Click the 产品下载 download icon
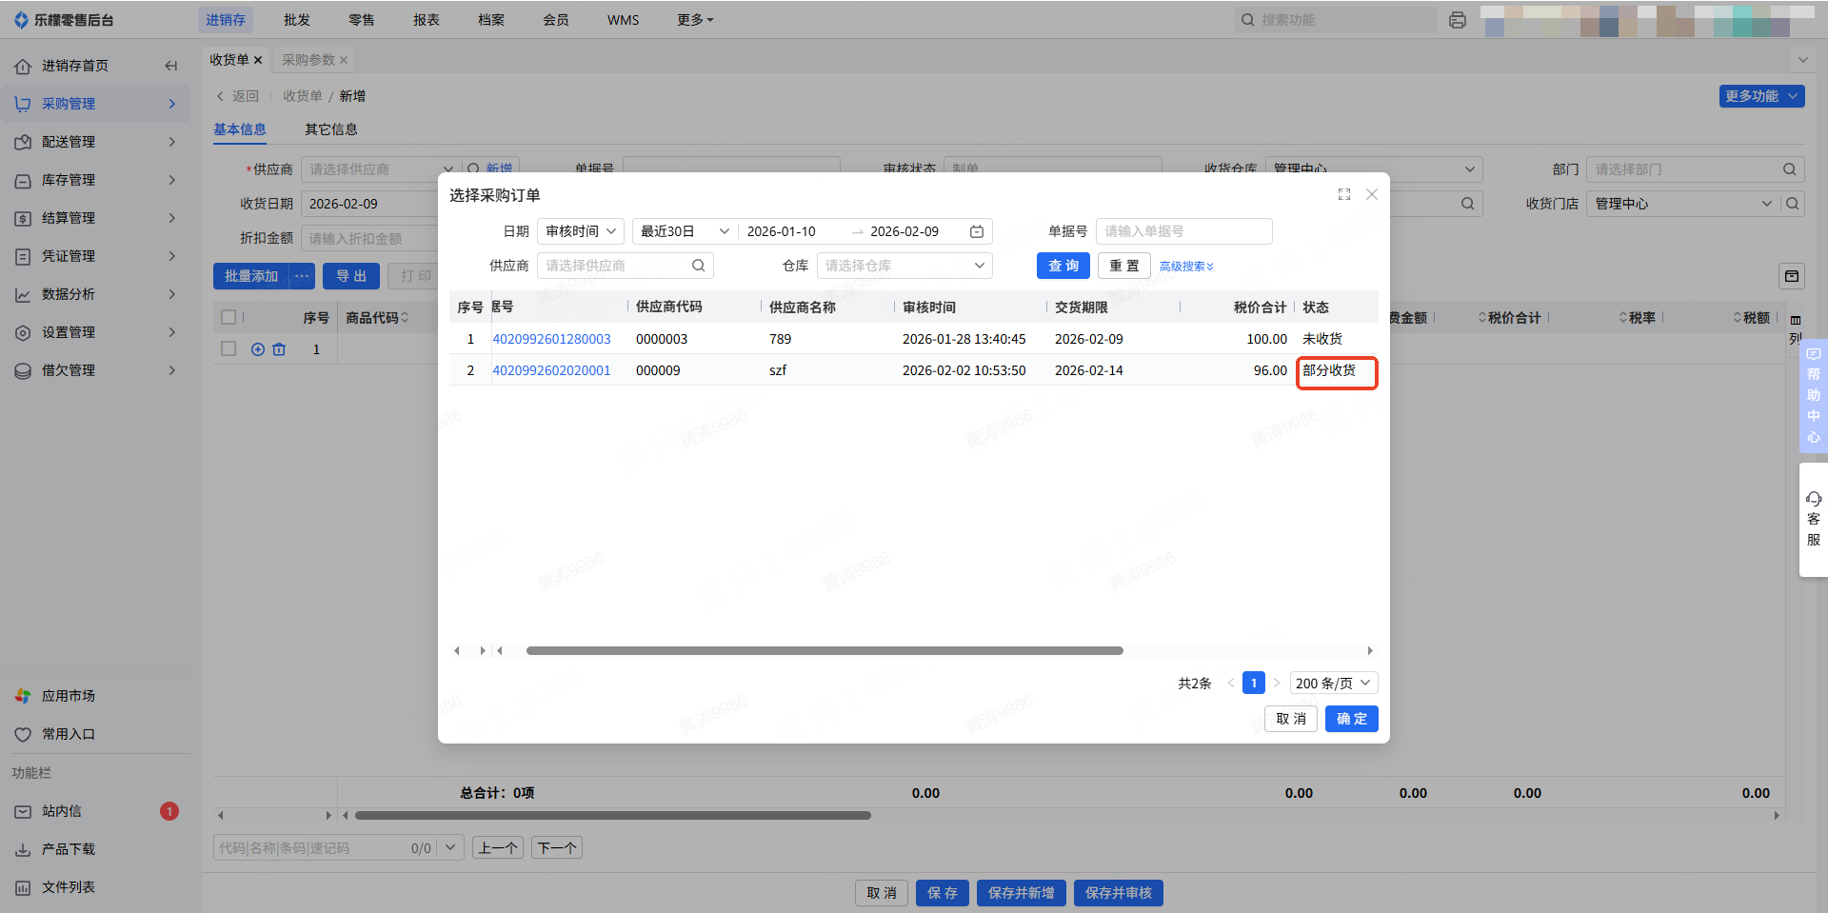Screen dimensions: 1828x913 tap(23, 849)
